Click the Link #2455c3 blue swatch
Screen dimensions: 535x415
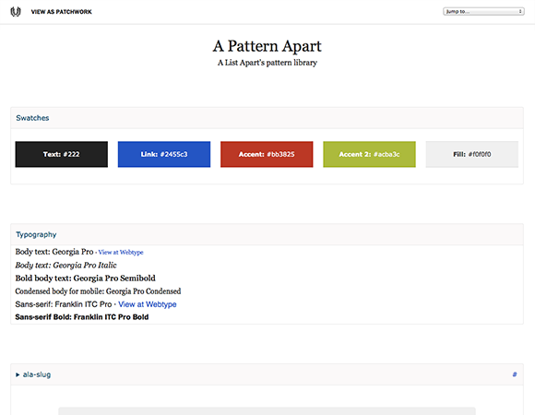point(164,154)
